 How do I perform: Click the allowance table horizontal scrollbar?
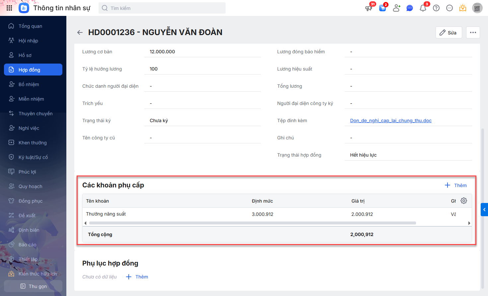tap(252, 223)
